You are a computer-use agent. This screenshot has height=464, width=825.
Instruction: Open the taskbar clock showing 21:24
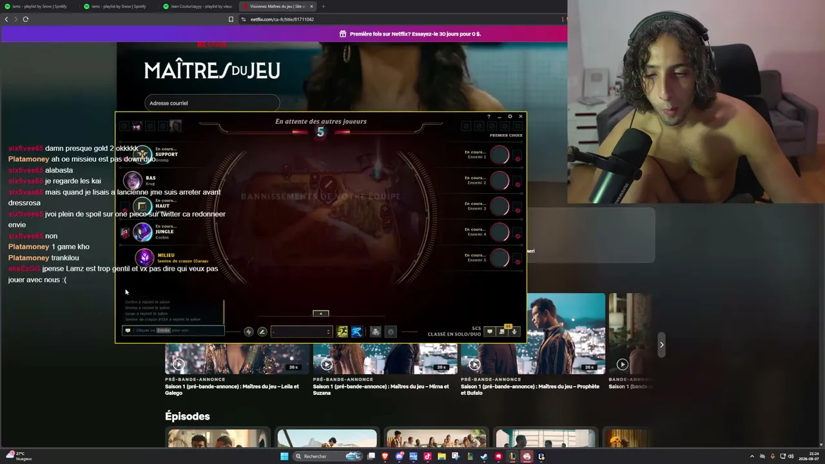tap(808, 456)
